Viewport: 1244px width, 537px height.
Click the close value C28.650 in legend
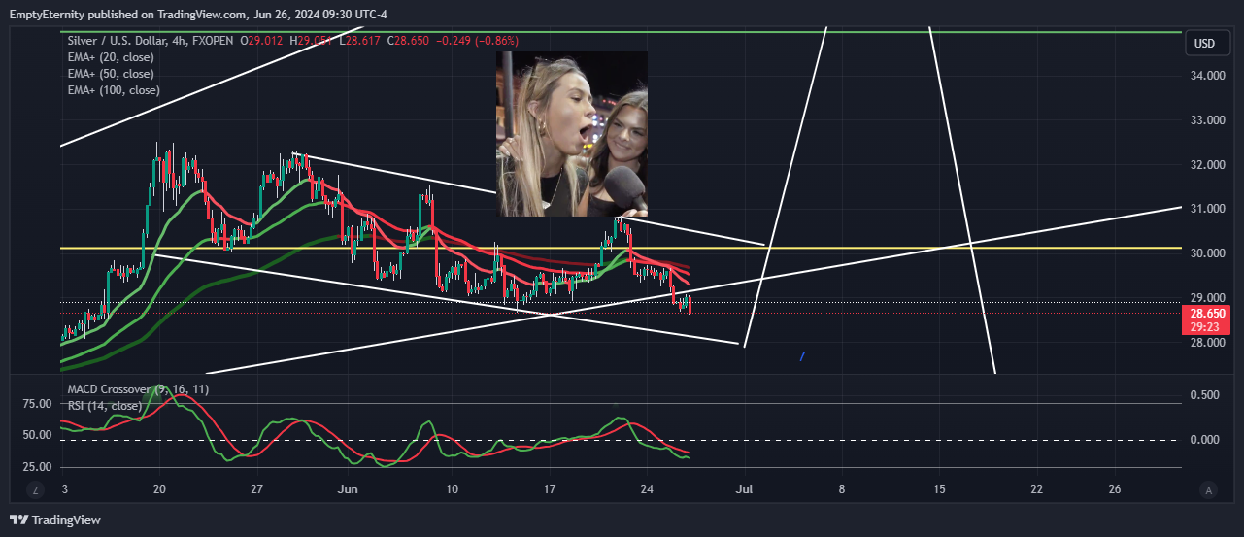pos(409,41)
